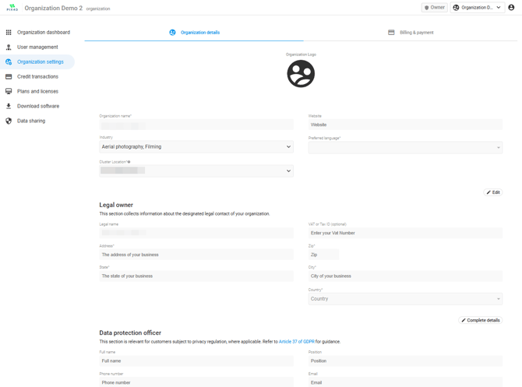Click the Credit transactions card icon

[9, 76]
